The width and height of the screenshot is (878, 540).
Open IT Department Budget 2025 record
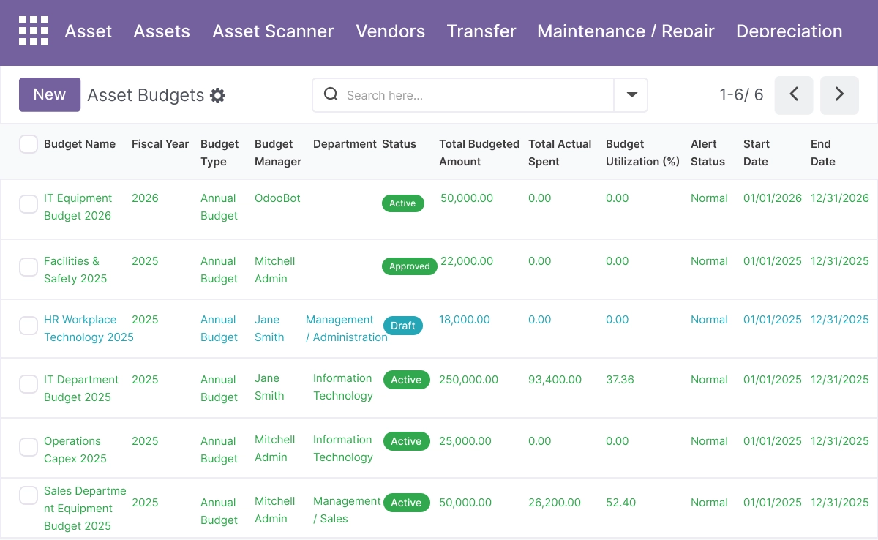(x=81, y=389)
